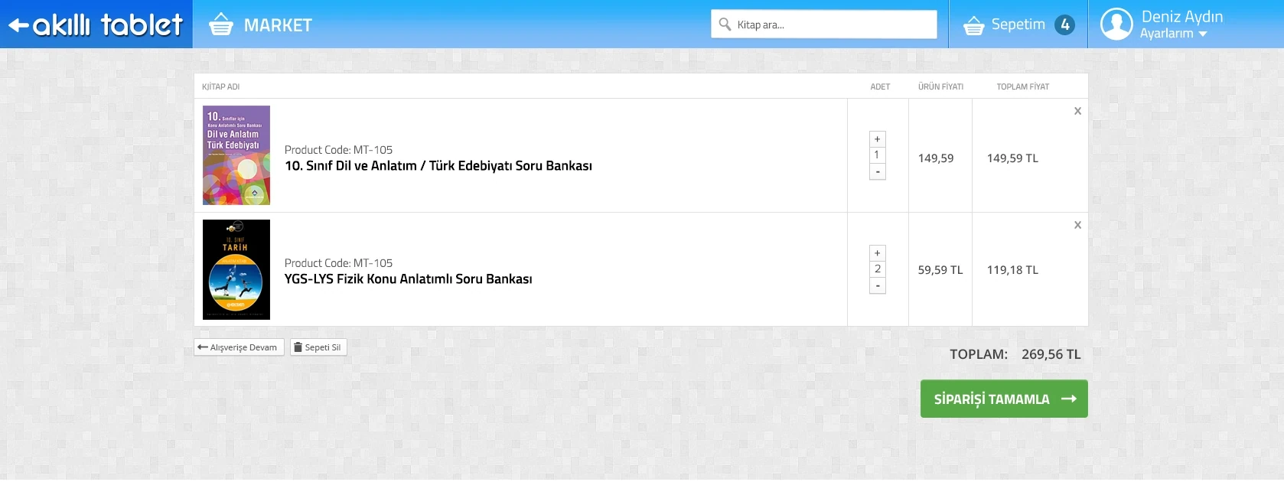Increase quantity of Dil ve Anlatım book
Viewport: 1284px width, 482px height.
[x=878, y=139]
